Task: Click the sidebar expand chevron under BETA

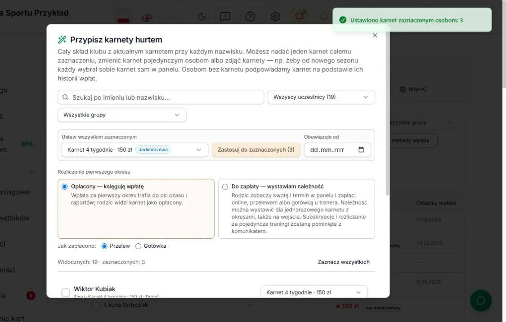Action: click(x=31, y=171)
